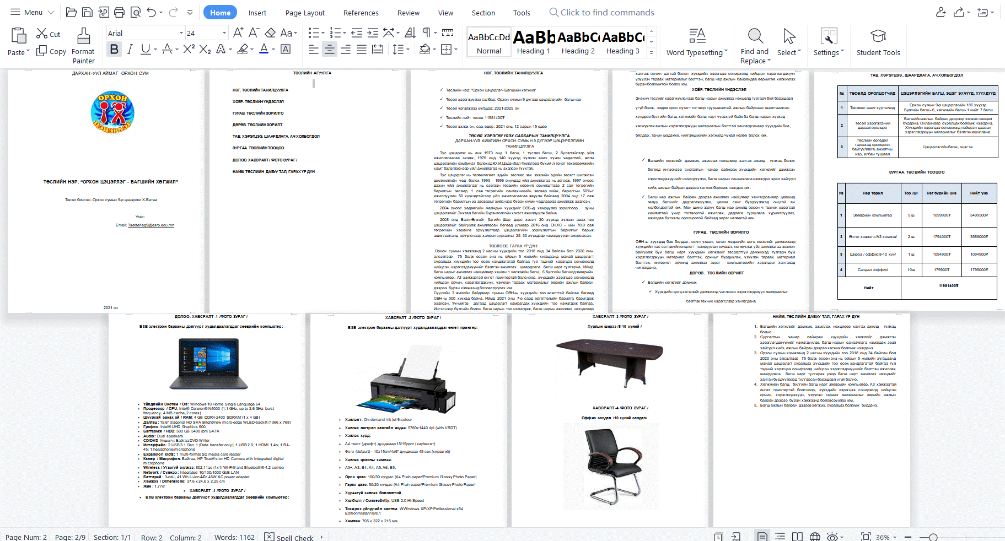Viewport: 1005px width, 541px height.
Task: Toggle show paragraph marks
Action: point(426,33)
